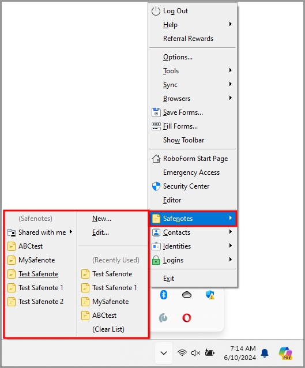Click the Shared with me folder icon
The image size is (305, 368).
click(x=12, y=232)
